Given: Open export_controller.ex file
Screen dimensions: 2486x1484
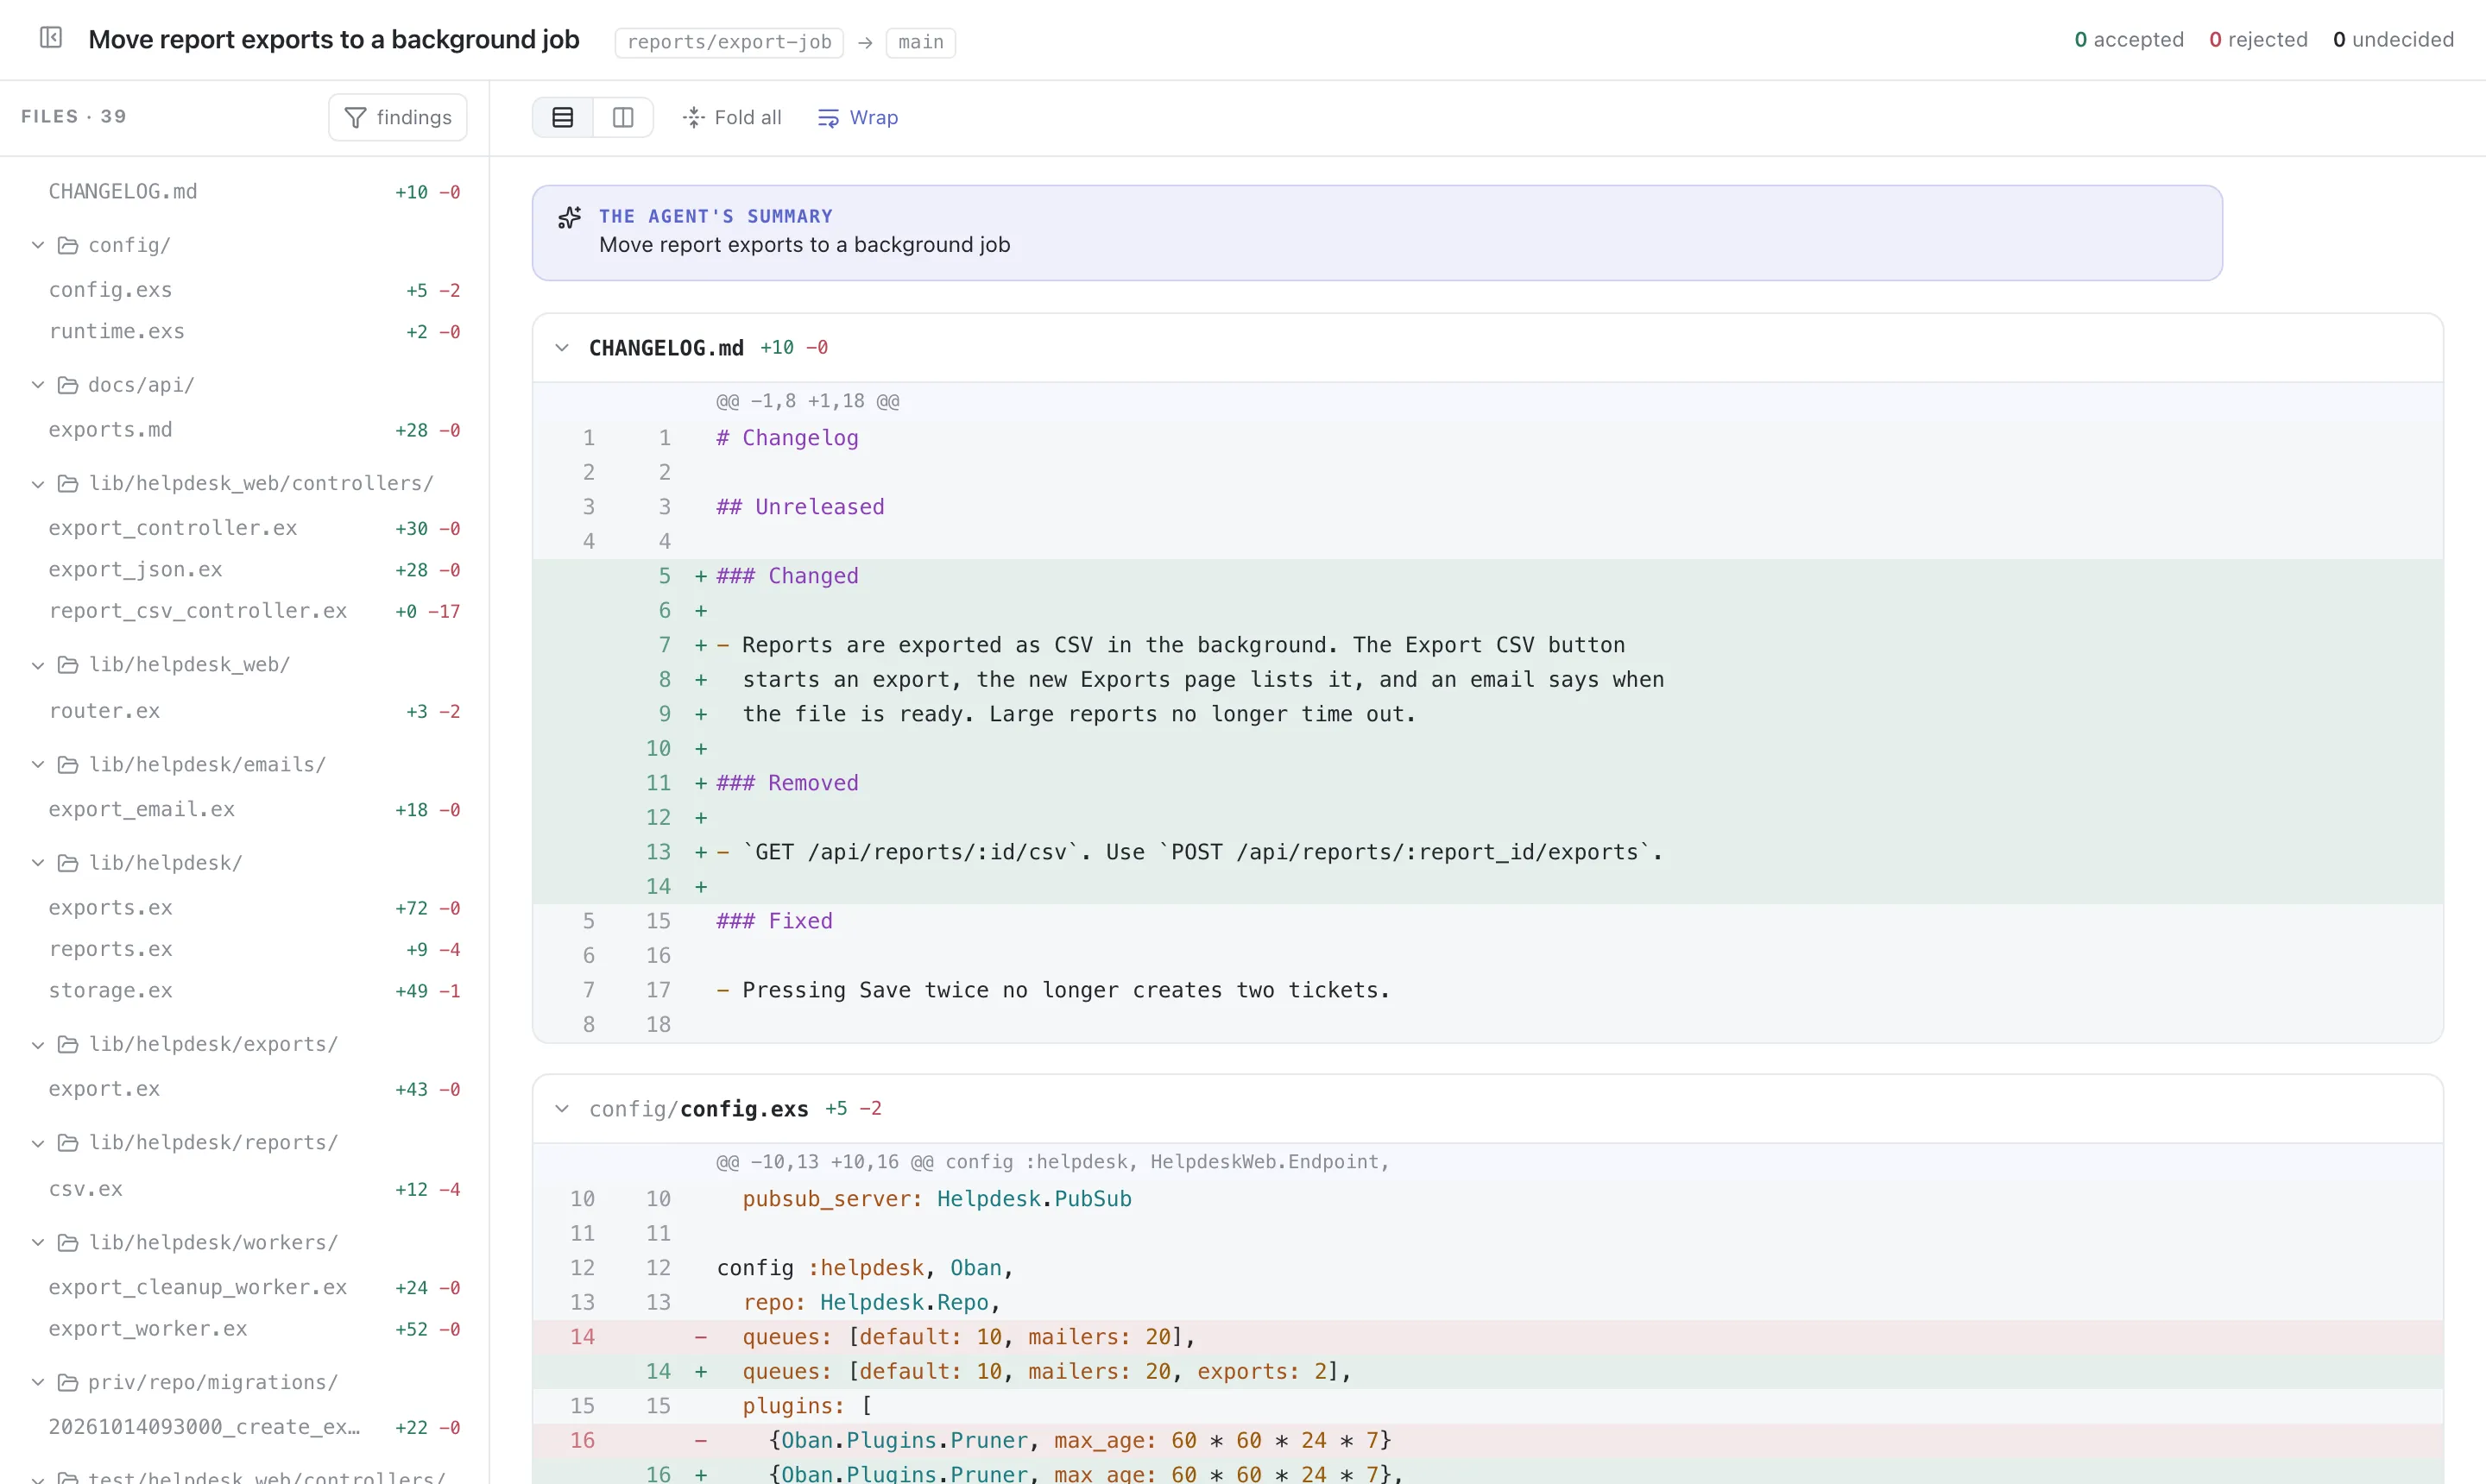Looking at the screenshot, I should click(244, 528).
